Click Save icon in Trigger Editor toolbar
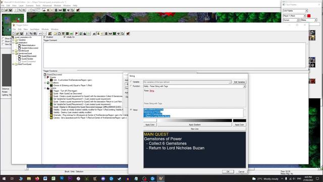This screenshot has width=323, height=182. [21, 34]
